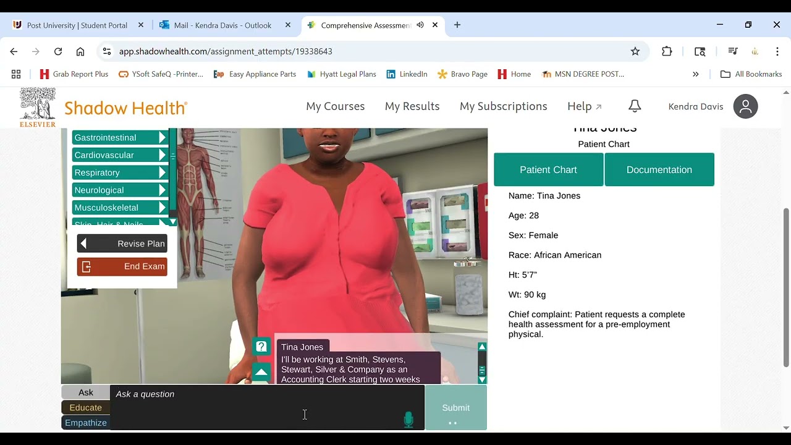Select Empathize interaction mode
791x445 pixels.
(x=86, y=423)
